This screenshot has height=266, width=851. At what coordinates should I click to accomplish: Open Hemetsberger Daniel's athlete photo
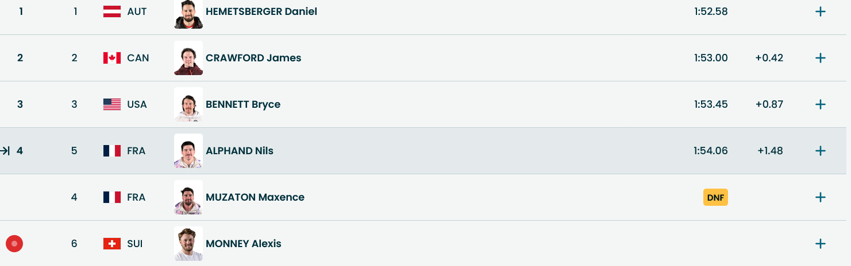188,13
